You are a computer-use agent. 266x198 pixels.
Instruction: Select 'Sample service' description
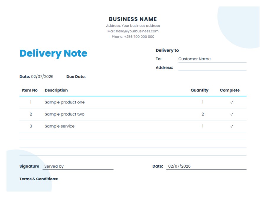click(x=59, y=126)
